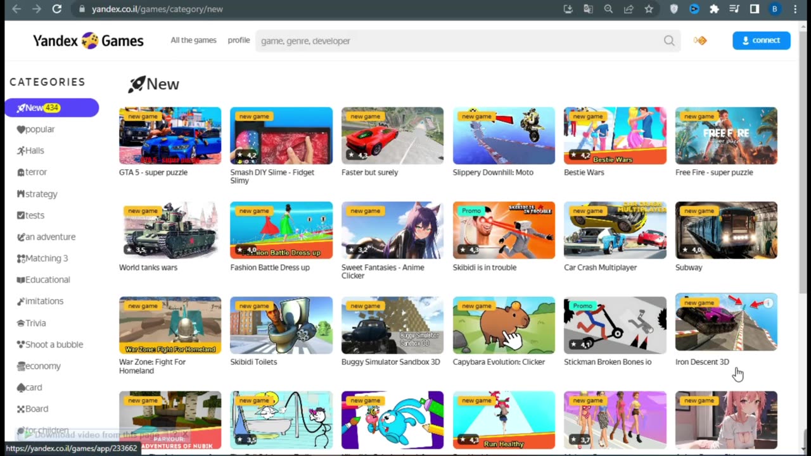
Task: Open the Shoot a bubble category
Action: click(x=51, y=345)
